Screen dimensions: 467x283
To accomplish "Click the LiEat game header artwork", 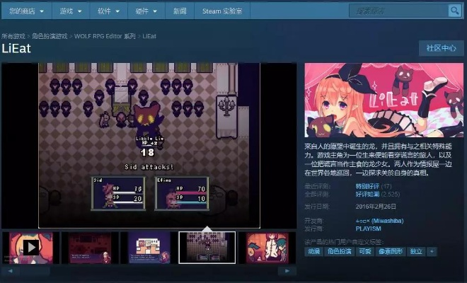I will coord(384,100).
